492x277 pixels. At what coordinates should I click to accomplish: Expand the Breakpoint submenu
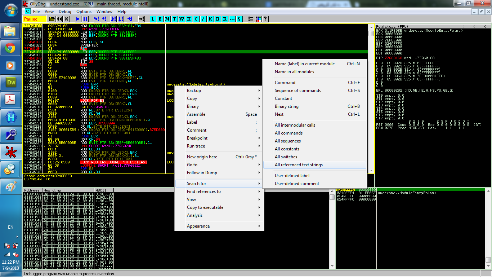pos(219,138)
